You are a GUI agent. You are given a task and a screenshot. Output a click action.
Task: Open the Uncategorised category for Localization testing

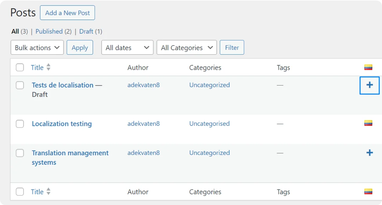click(209, 124)
